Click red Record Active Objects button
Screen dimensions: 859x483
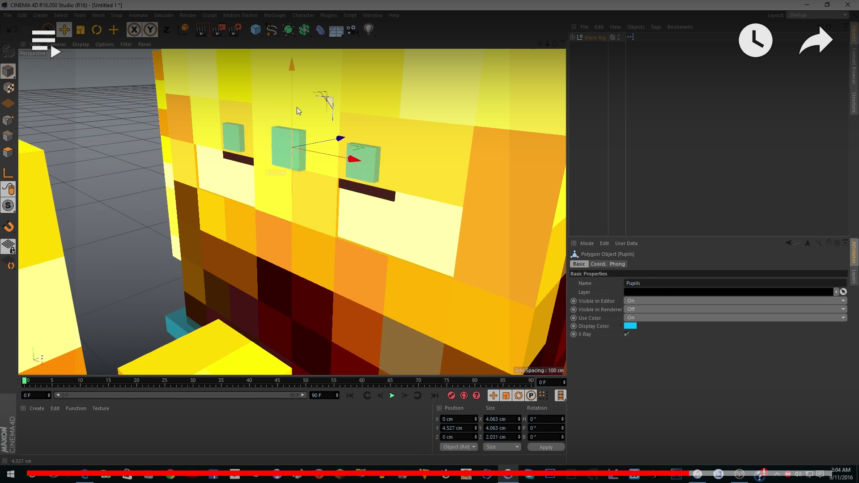coord(451,395)
